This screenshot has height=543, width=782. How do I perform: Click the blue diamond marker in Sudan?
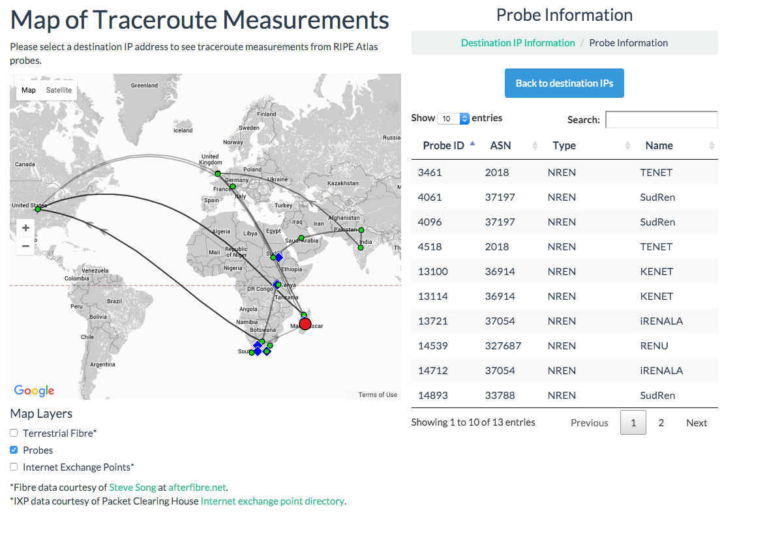278,257
